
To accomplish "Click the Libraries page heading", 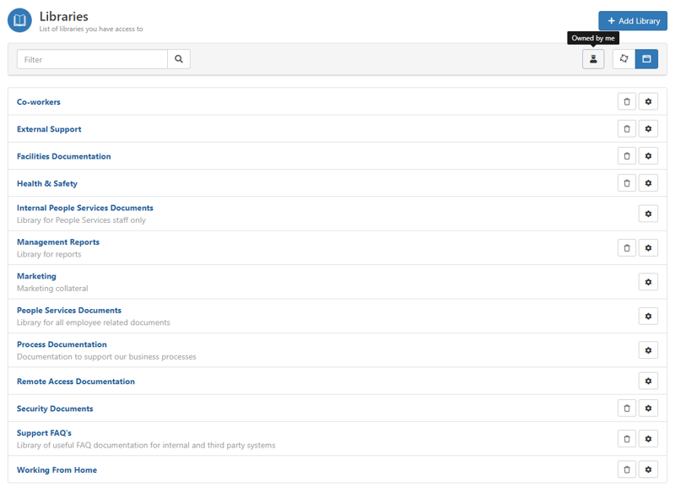I will (64, 16).
